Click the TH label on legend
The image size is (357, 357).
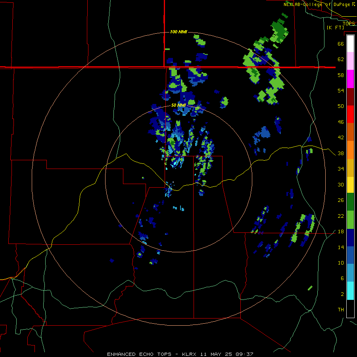[x=341, y=310]
